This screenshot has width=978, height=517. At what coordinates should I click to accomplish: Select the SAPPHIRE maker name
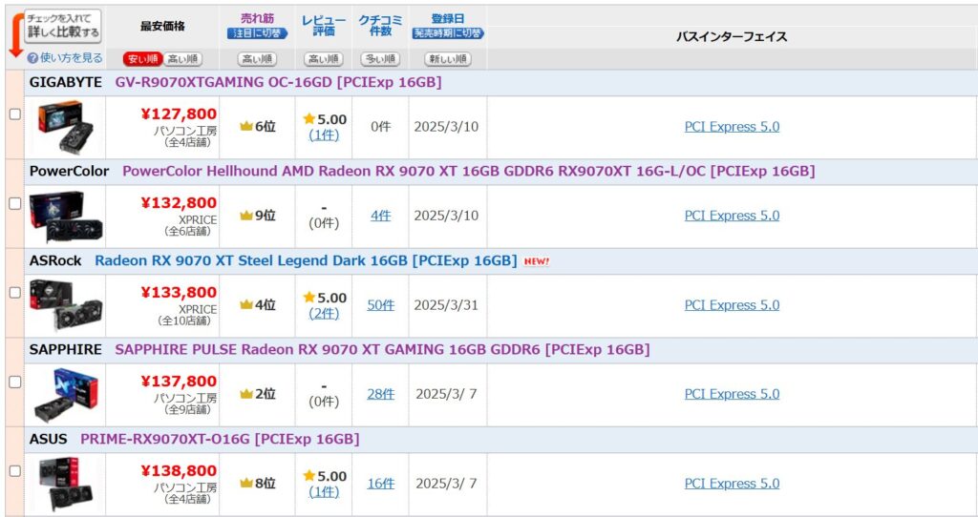pyautogui.click(x=66, y=349)
